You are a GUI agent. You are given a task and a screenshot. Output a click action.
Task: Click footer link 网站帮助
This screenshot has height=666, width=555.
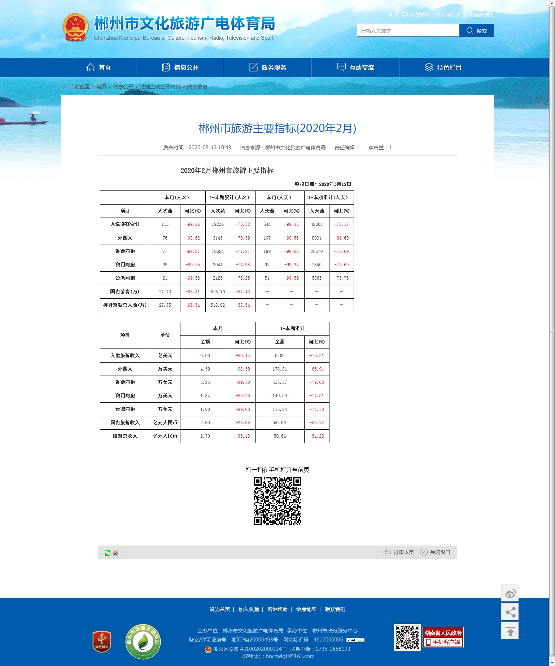277,609
